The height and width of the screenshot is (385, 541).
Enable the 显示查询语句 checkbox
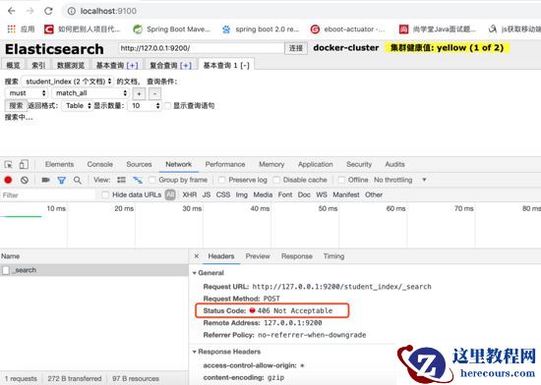[x=167, y=106]
